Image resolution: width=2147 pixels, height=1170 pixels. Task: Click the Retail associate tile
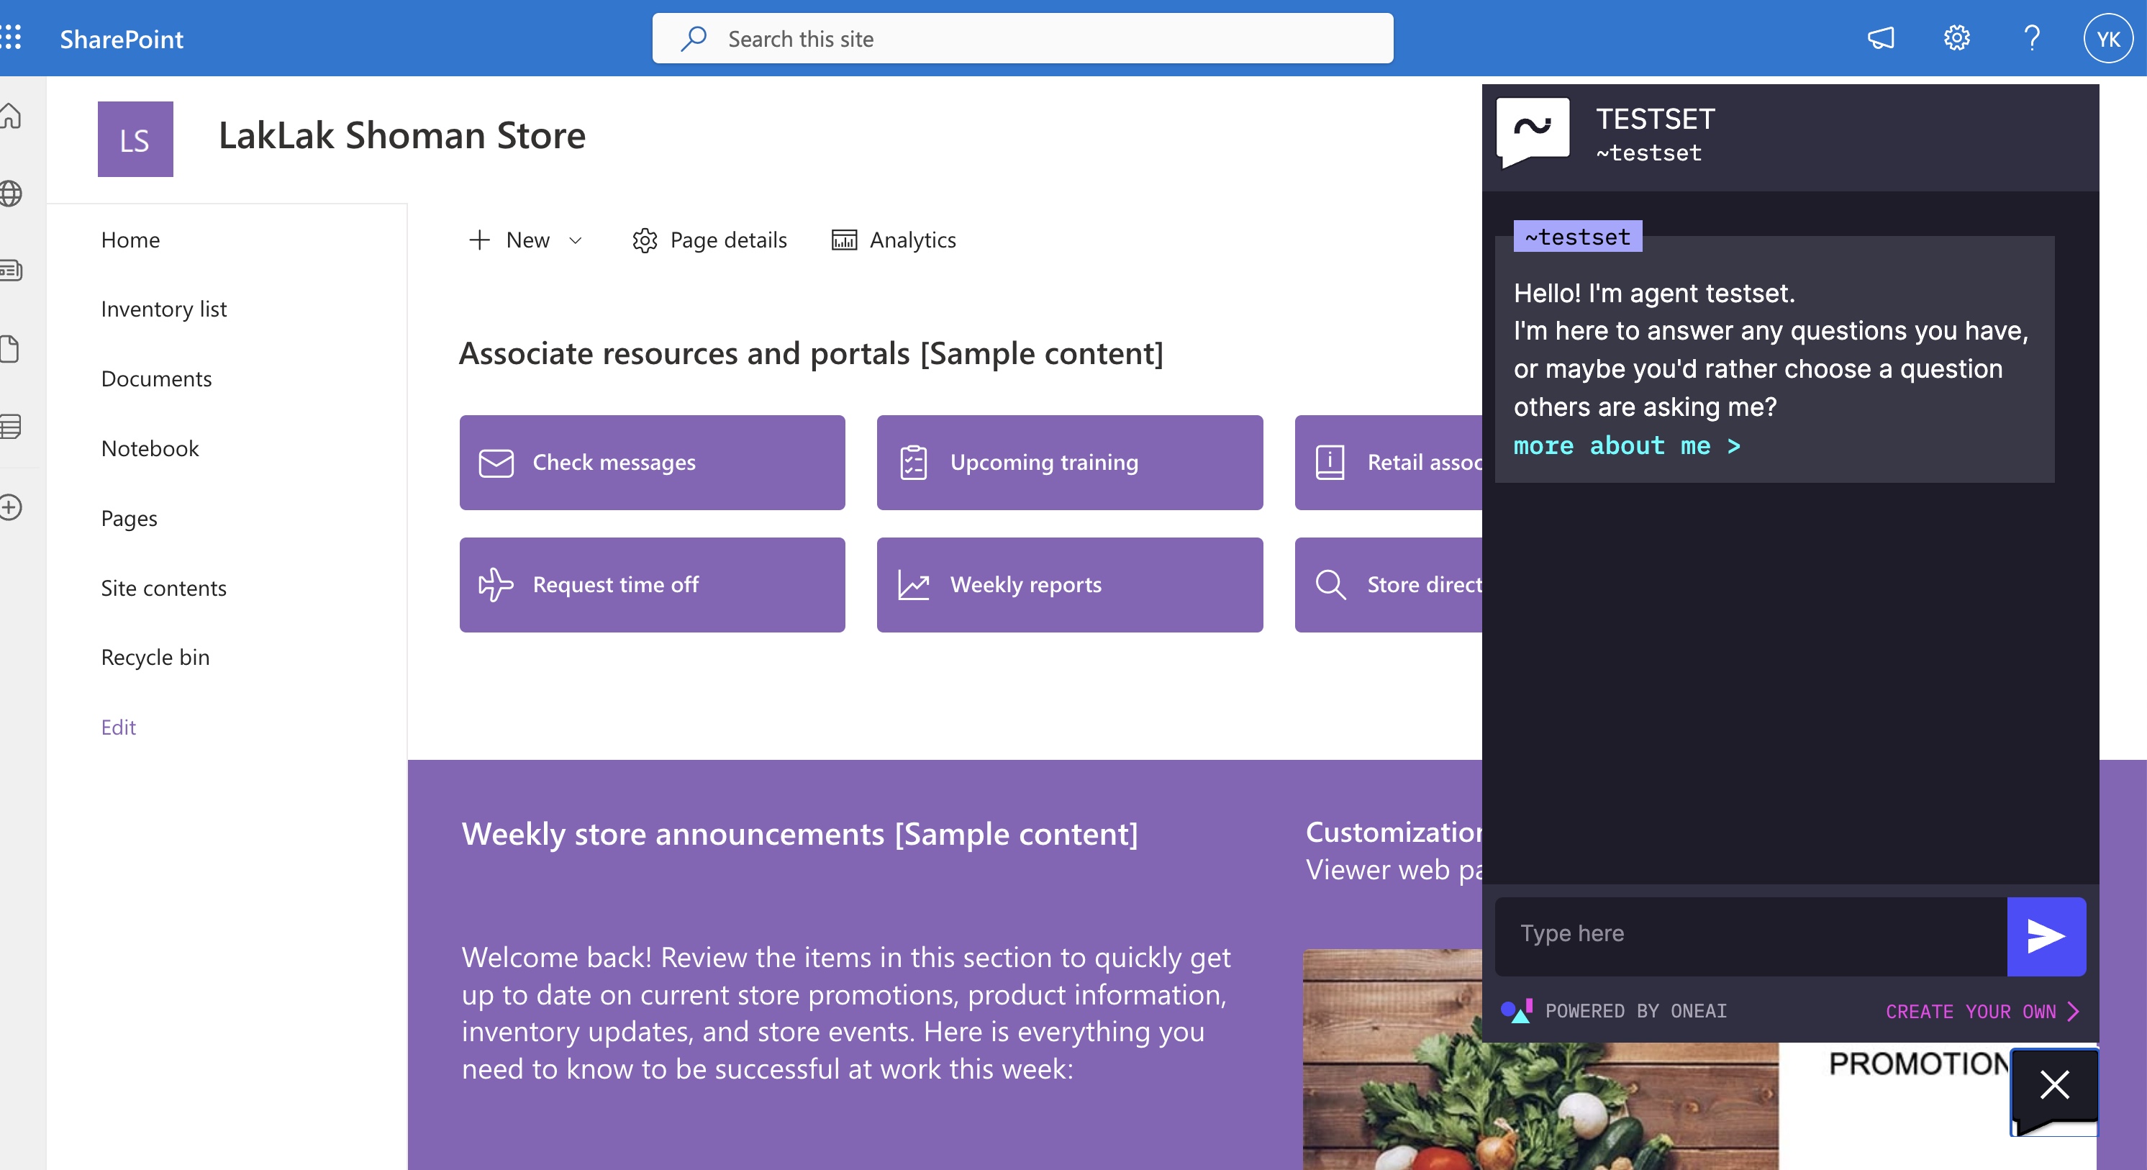(x=1389, y=463)
